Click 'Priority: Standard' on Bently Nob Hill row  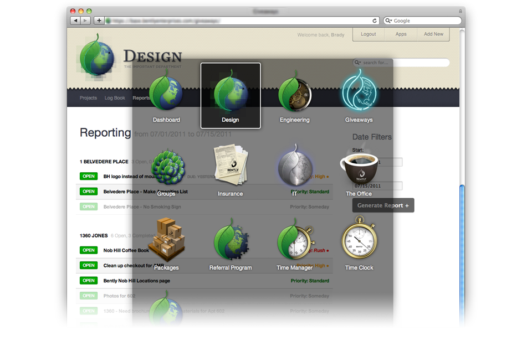(x=310, y=281)
